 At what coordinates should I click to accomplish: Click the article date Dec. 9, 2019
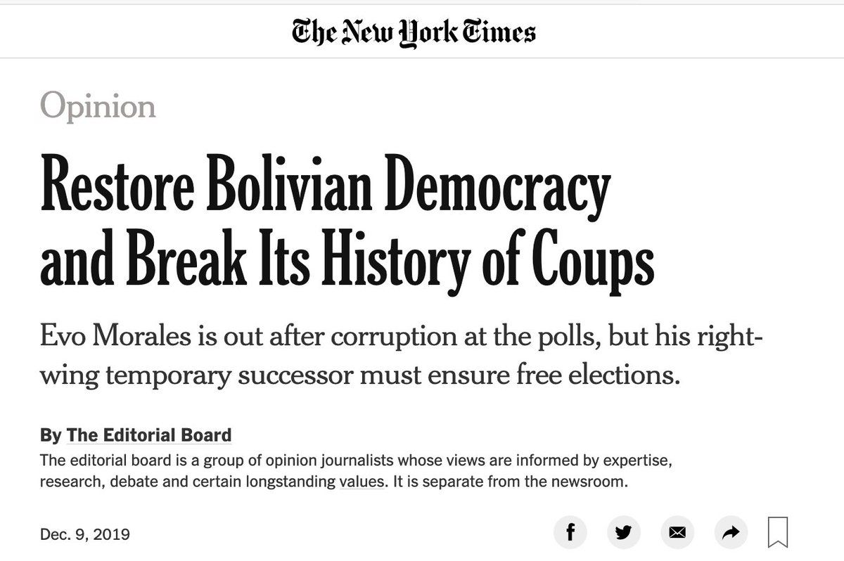85,534
